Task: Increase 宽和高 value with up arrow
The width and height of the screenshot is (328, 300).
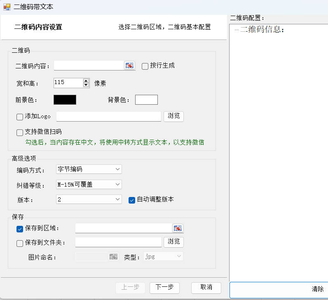Action: coord(86,81)
